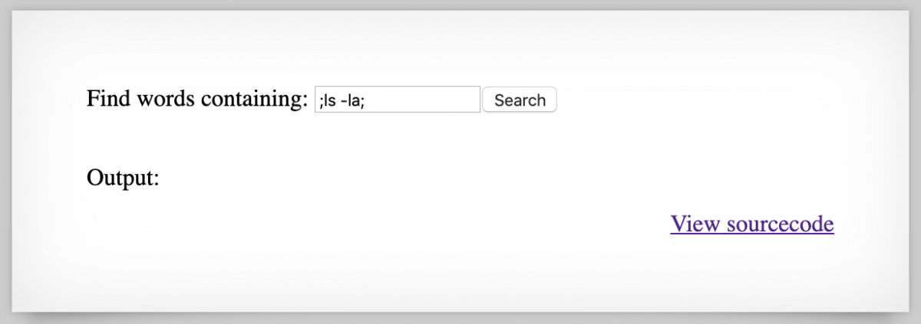Submit the query with Search
The height and width of the screenshot is (324, 921).
point(520,100)
